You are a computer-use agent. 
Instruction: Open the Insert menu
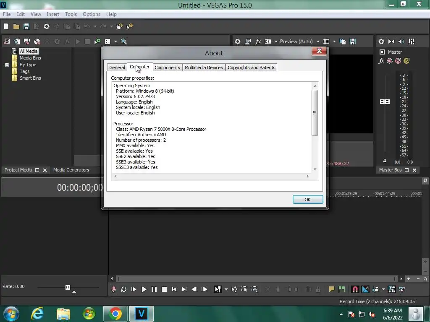[x=53, y=14]
